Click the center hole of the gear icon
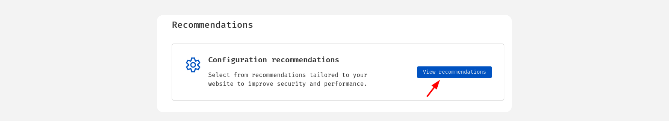The width and height of the screenshot is (669, 121). tap(193, 65)
